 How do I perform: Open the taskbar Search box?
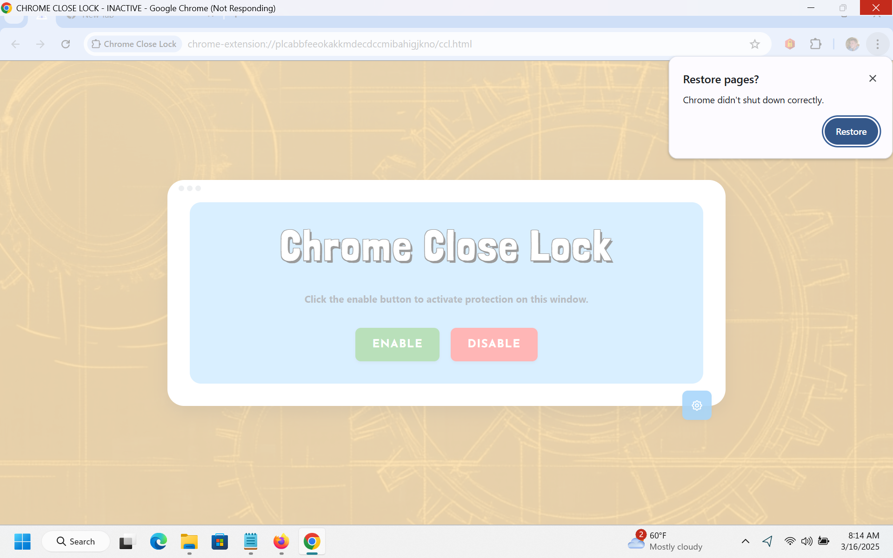pyautogui.click(x=76, y=541)
